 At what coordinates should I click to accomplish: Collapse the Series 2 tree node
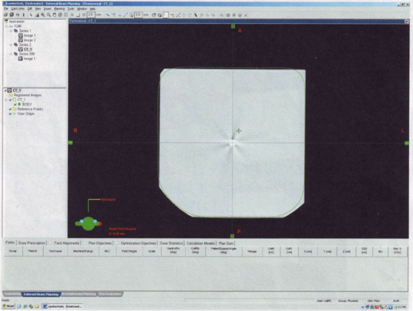10,45
